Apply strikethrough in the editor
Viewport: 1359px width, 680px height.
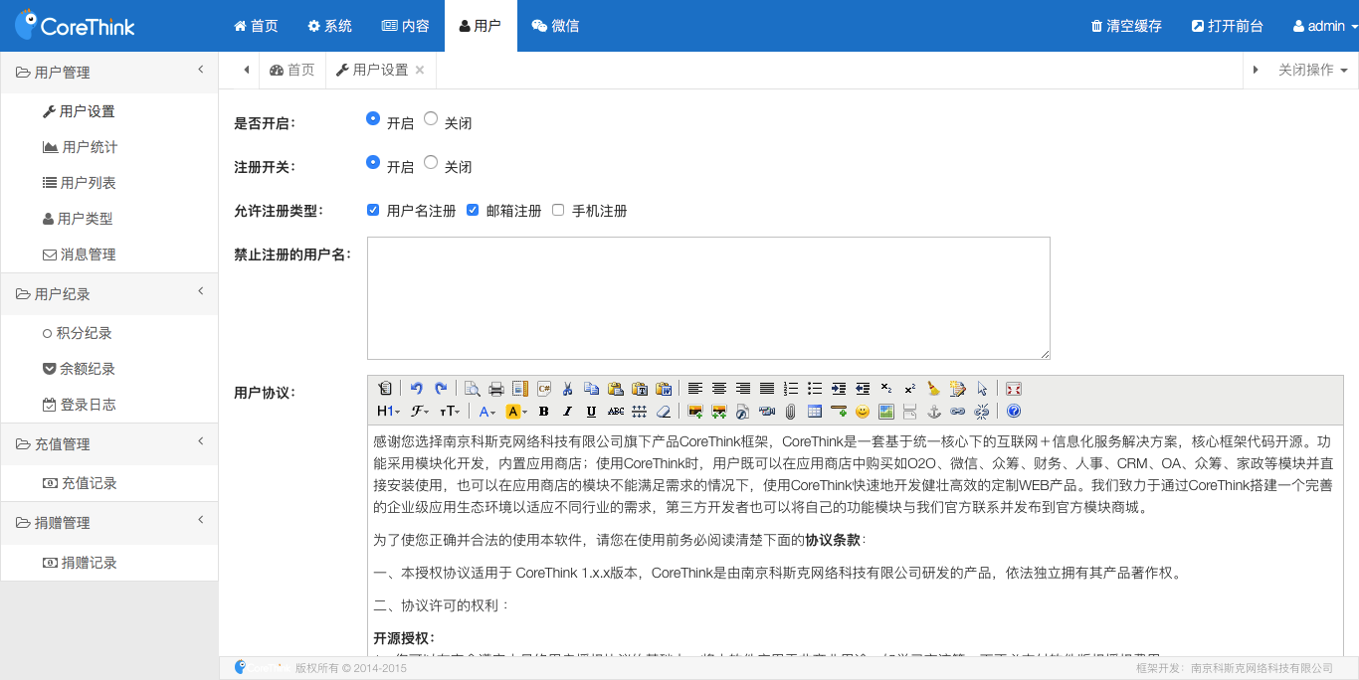616,411
